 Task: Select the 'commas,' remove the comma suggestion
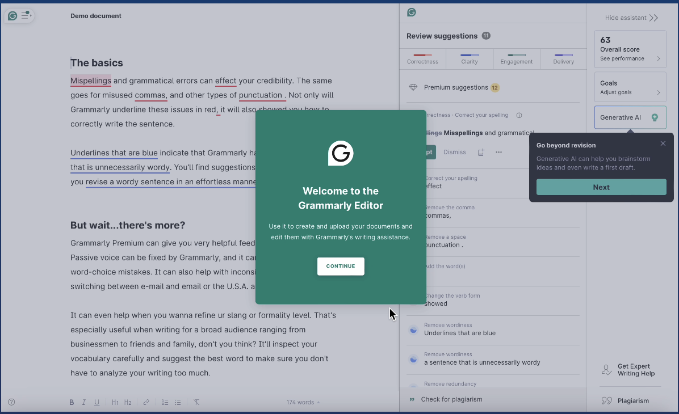[493, 213]
